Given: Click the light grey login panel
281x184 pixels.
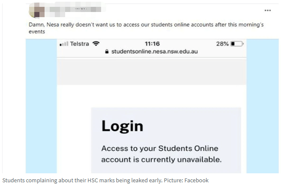Looking at the screenshot, I should tap(166, 140).
